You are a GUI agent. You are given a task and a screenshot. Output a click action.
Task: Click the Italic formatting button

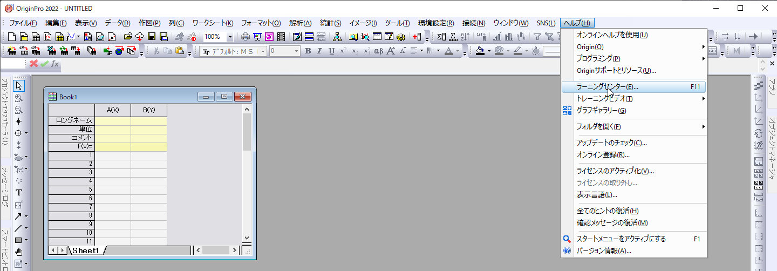319,51
